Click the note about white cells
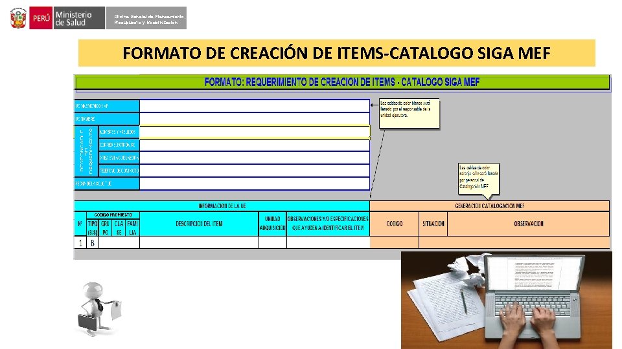The height and width of the screenshot is (349, 622). pos(409,114)
